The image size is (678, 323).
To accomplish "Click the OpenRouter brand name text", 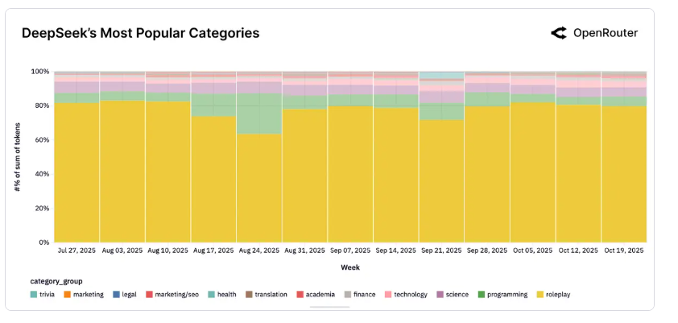I will [605, 33].
